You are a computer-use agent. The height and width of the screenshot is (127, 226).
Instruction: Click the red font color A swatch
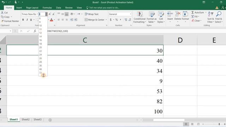click(52, 20)
